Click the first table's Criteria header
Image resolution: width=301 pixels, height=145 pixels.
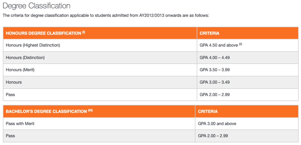247,33
